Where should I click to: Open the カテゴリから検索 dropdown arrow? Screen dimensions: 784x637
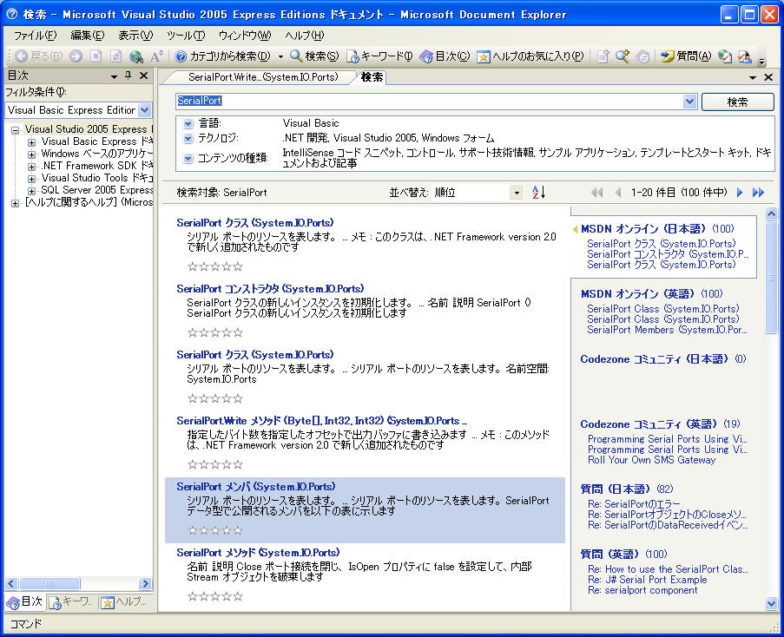pyautogui.click(x=280, y=56)
